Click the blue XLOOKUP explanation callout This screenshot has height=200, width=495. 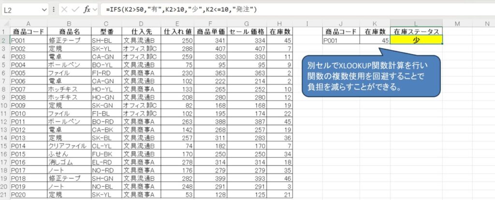pos(371,76)
